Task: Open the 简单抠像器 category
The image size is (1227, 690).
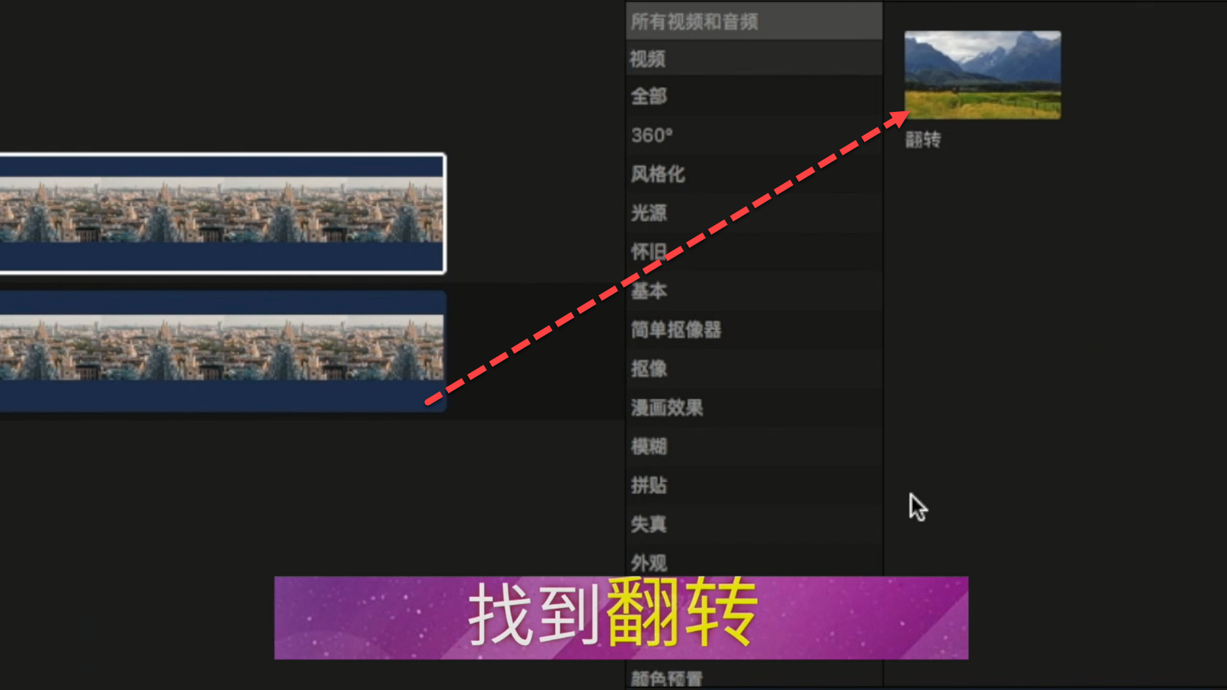Action: click(x=675, y=329)
